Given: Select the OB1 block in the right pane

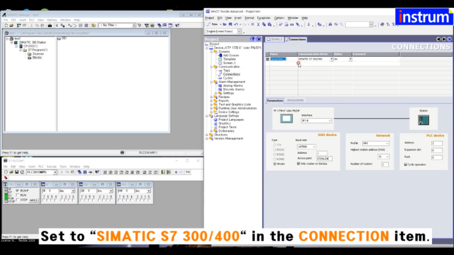Looking at the screenshot, I should click(62, 38).
